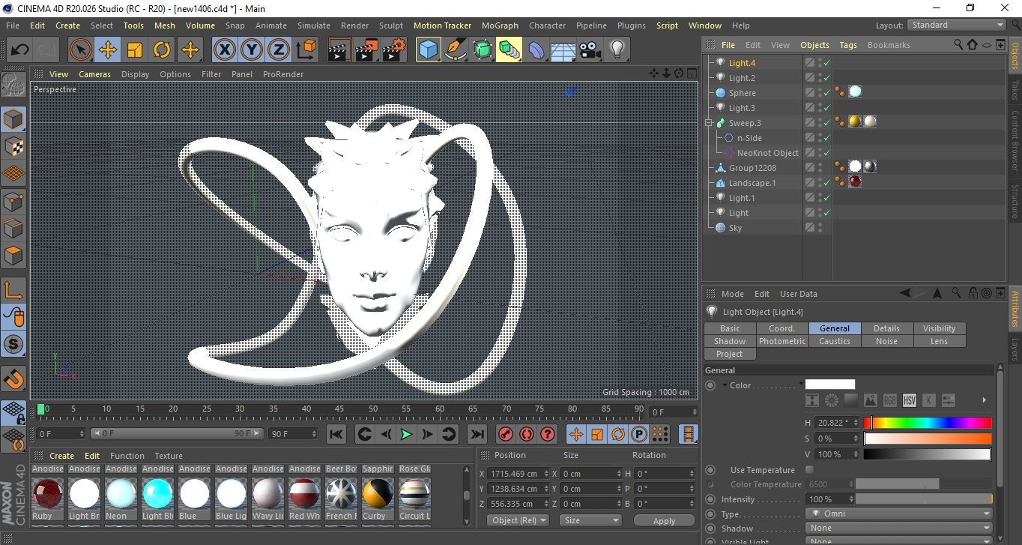The height and width of the screenshot is (545, 1022).
Task: Open the MoGraph menu
Action: (x=500, y=25)
